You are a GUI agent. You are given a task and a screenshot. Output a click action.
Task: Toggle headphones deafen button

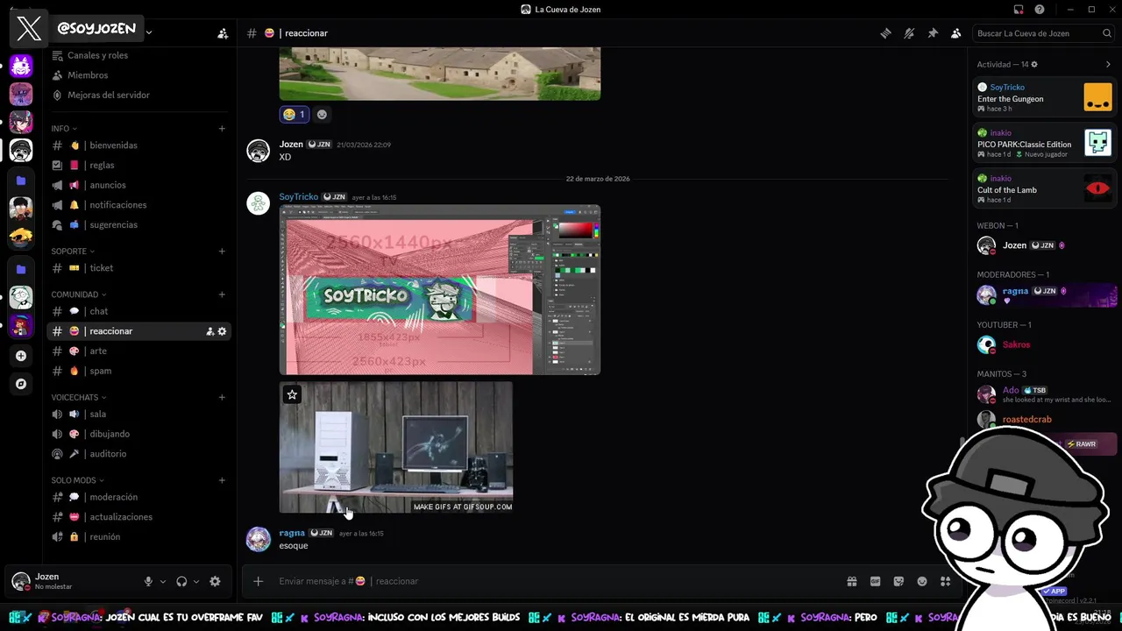click(x=181, y=581)
